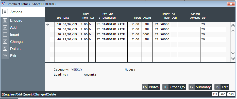Screen dimensions: 237x99
Task: Click the Enquire E key icon
Action: (5, 21)
